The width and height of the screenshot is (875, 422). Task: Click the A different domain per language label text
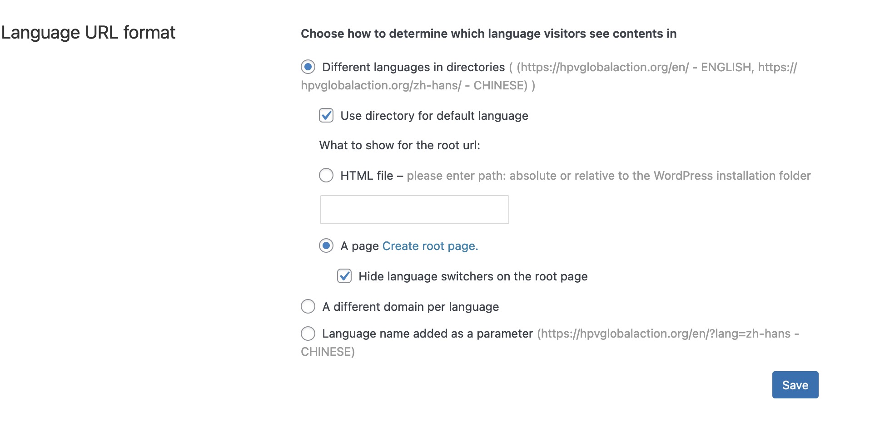[x=411, y=307]
